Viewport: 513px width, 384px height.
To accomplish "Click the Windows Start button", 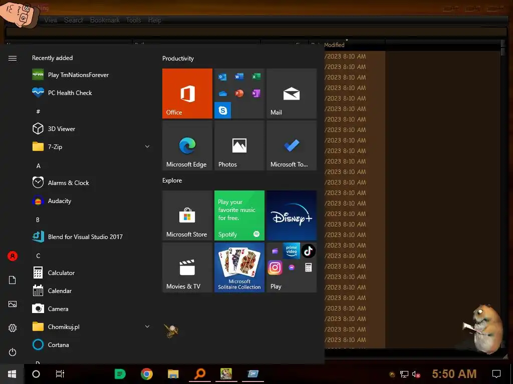I will pyautogui.click(x=12, y=374).
